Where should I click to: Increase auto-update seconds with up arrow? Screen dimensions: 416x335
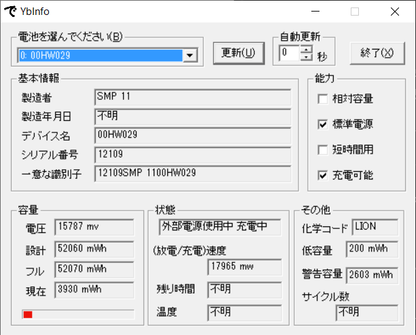[306, 50]
